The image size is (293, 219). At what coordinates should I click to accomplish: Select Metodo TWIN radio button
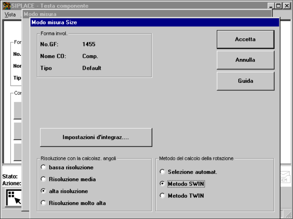pos(163,196)
